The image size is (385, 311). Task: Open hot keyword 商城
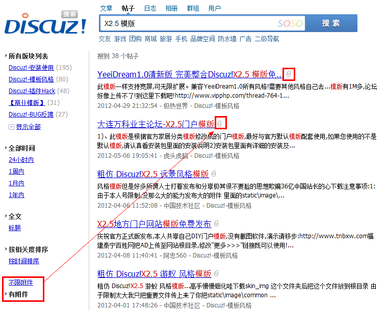[x=150, y=39]
